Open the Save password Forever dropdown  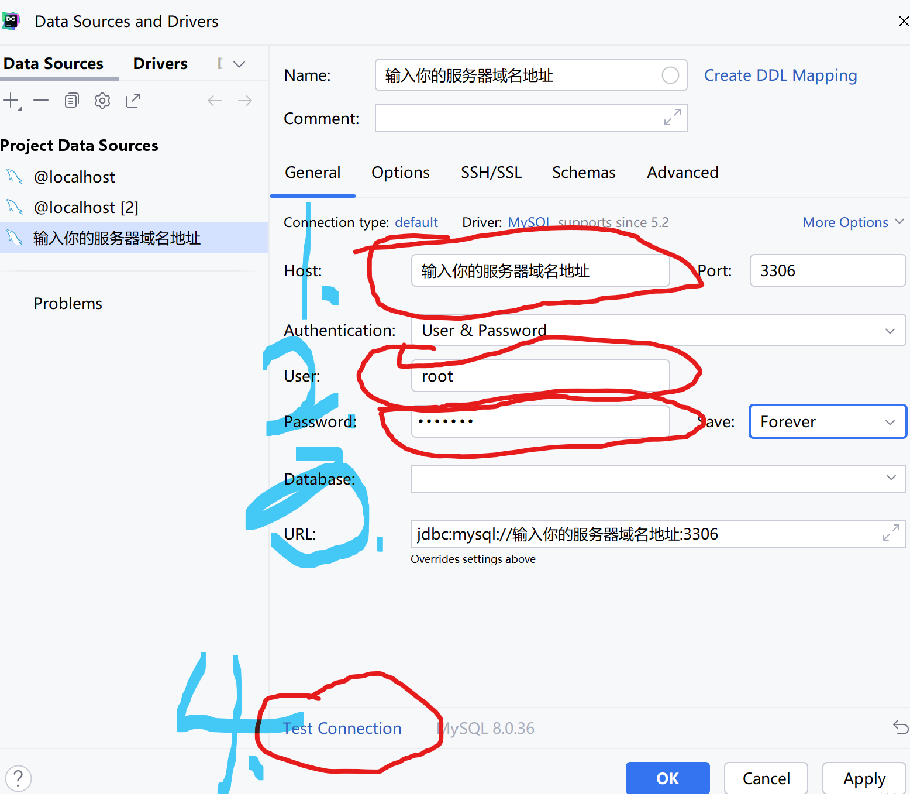(828, 421)
